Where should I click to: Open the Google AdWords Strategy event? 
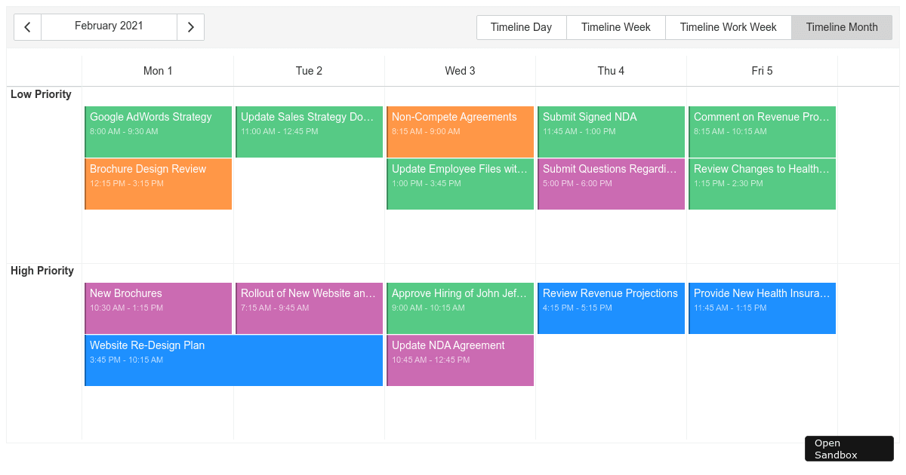158,131
